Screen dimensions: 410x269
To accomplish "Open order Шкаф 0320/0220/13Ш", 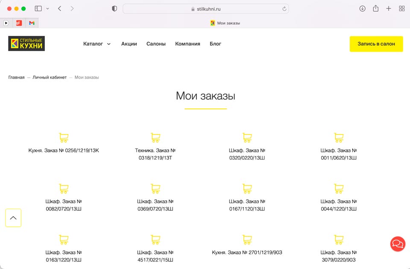I will pos(247,154).
